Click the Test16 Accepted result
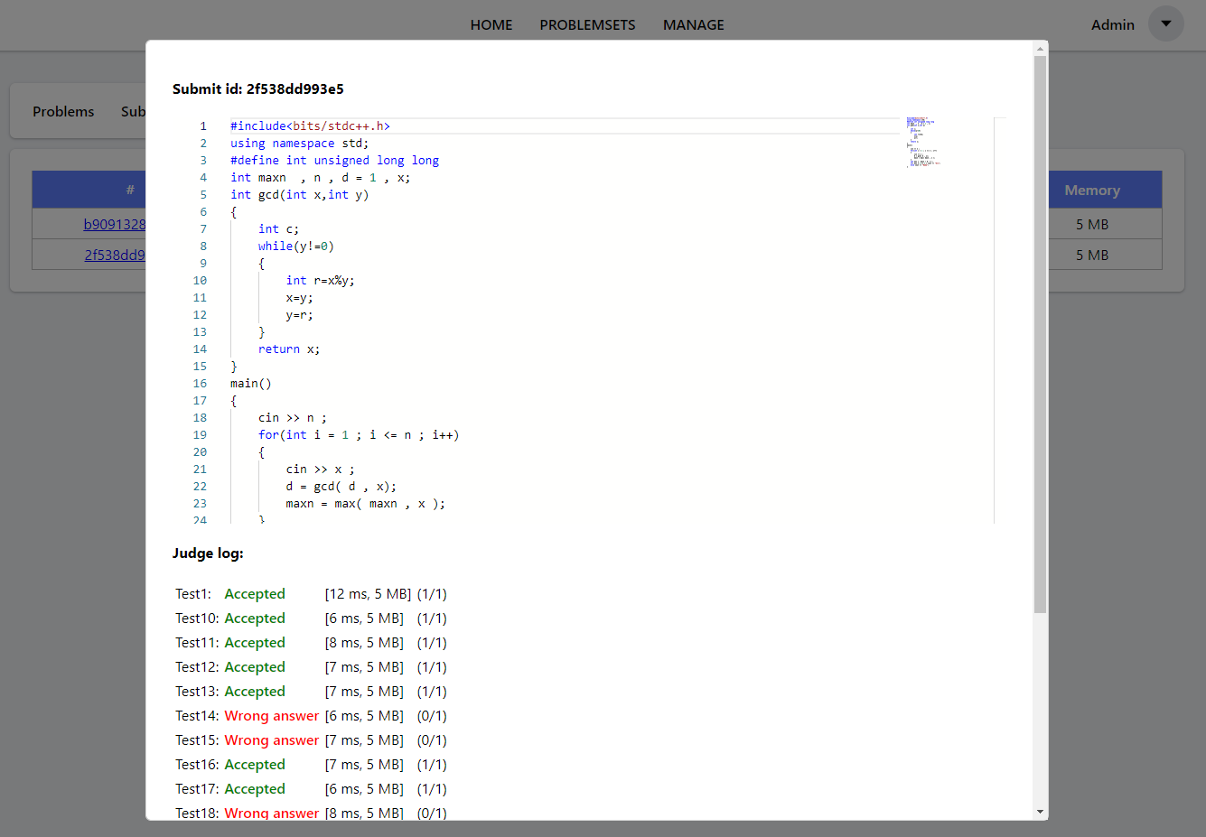 (x=255, y=765)
